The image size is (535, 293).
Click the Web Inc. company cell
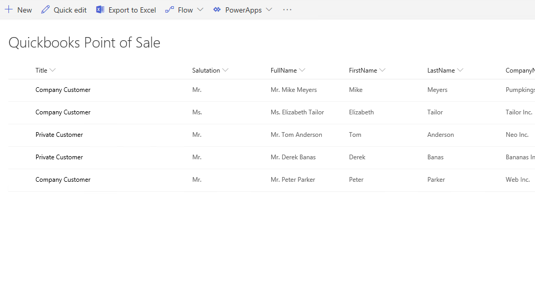[x=518, y=180]
